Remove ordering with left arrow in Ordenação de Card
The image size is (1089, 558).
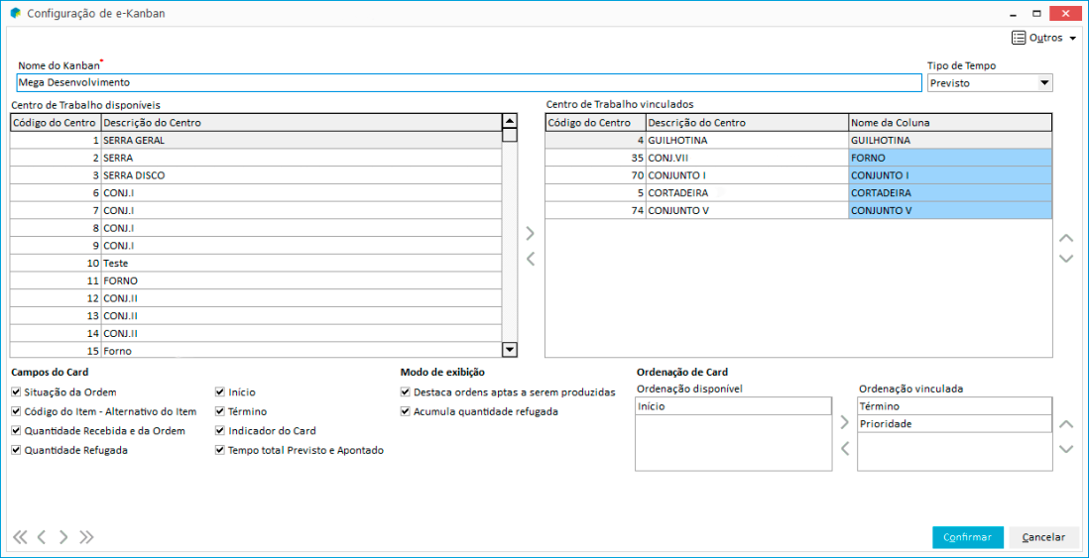click(x=845, y=448)
